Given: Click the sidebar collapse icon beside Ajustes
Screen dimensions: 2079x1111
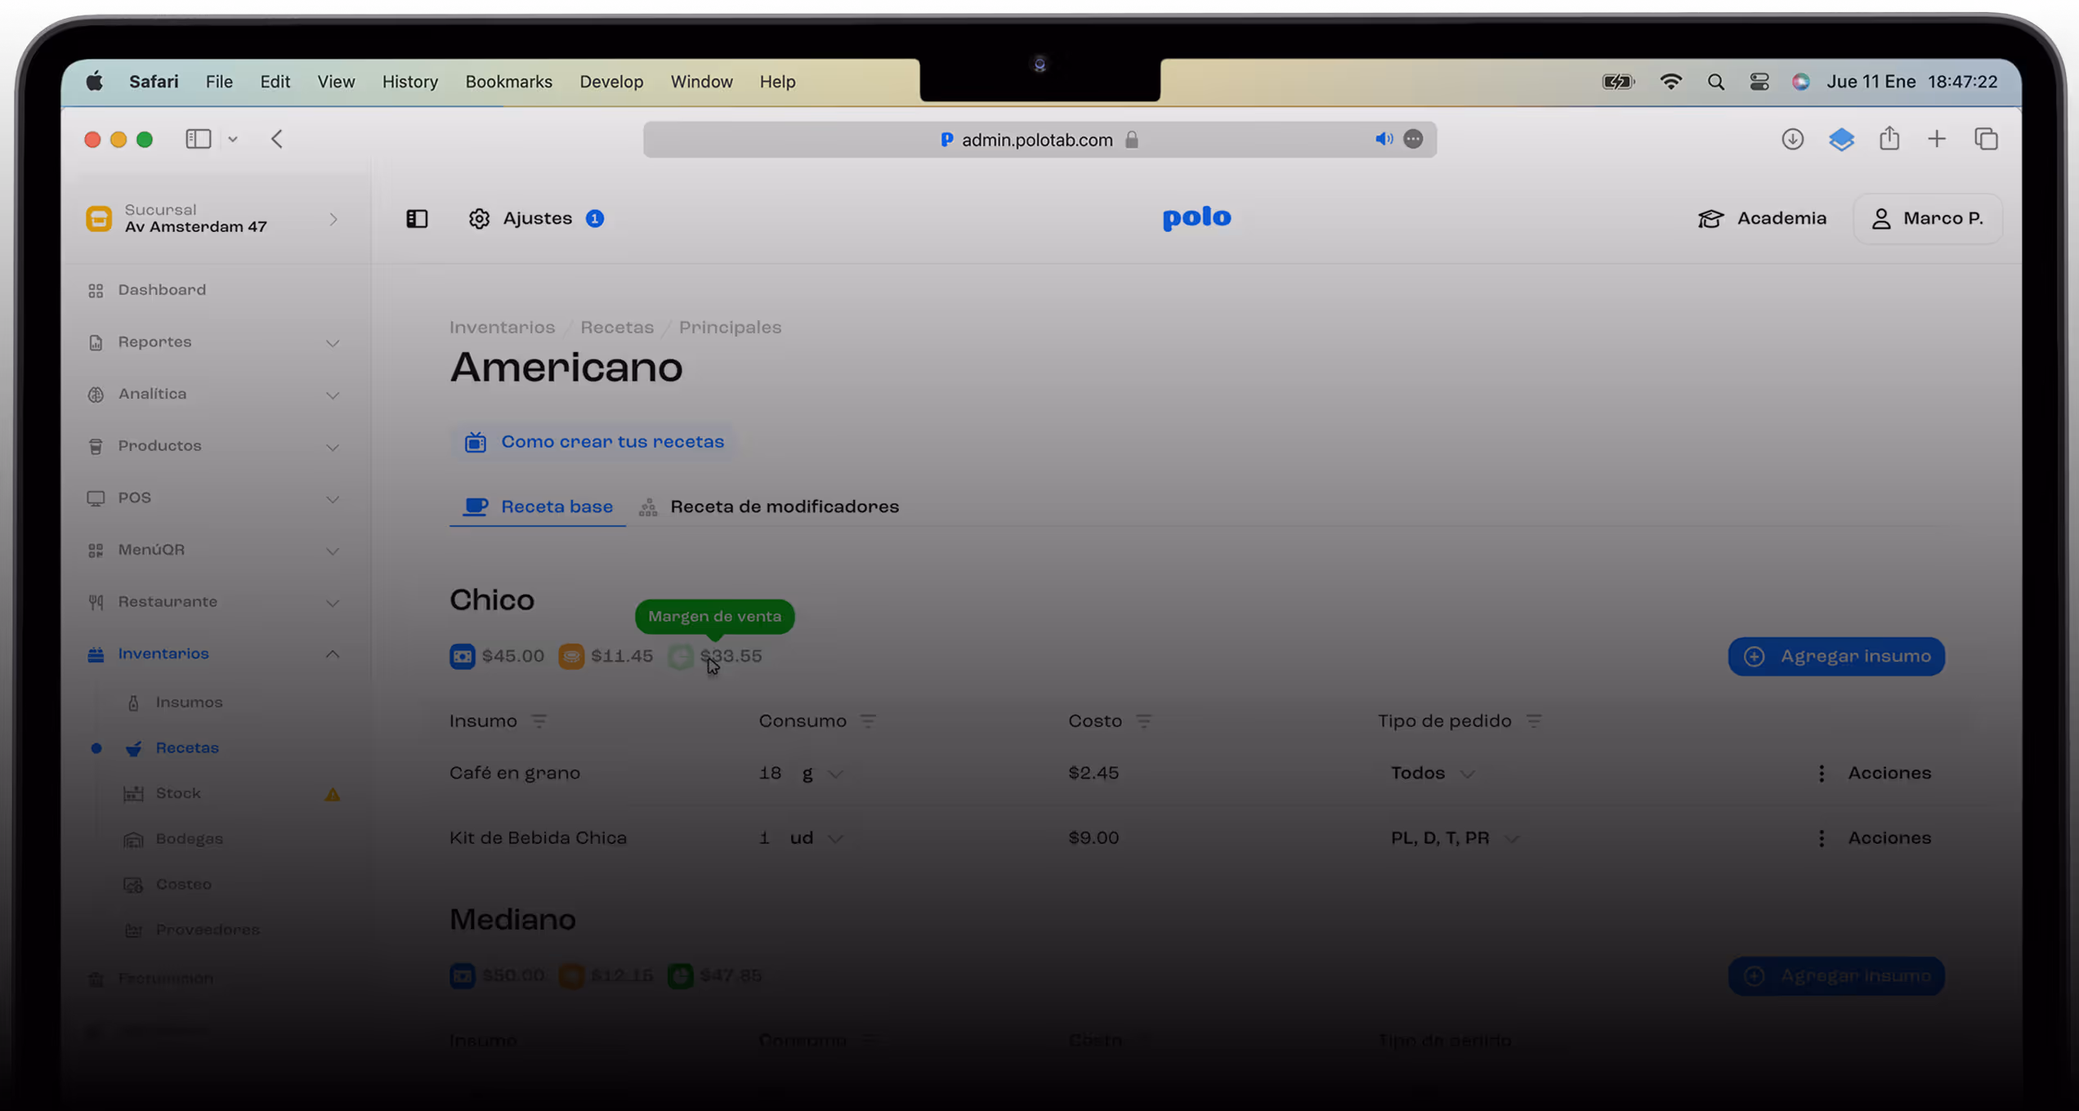Looking at the screenshot, I should click(417, 219).
